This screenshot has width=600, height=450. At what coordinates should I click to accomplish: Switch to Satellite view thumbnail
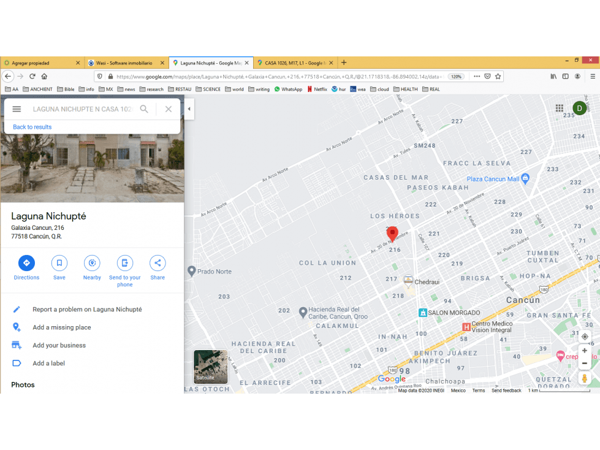click(x=210, y=367)
